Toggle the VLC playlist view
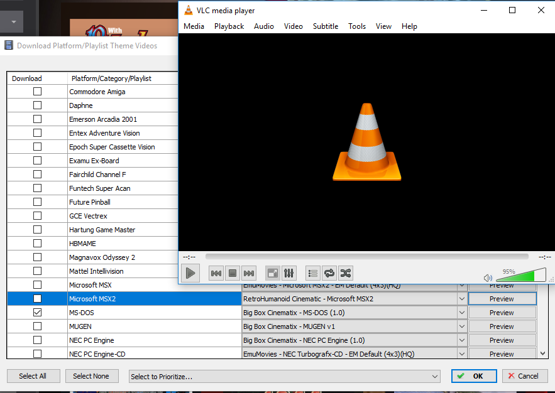 pyautogui.click(x=313, y=273)
